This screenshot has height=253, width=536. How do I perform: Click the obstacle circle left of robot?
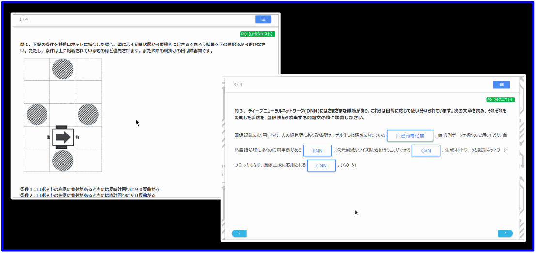pyautogui.click(x=37, y=115)
